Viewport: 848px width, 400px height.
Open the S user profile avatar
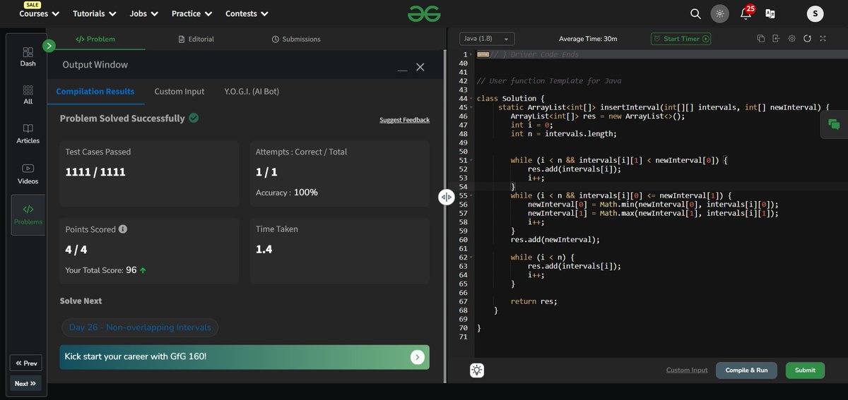(x=815, y=13)
